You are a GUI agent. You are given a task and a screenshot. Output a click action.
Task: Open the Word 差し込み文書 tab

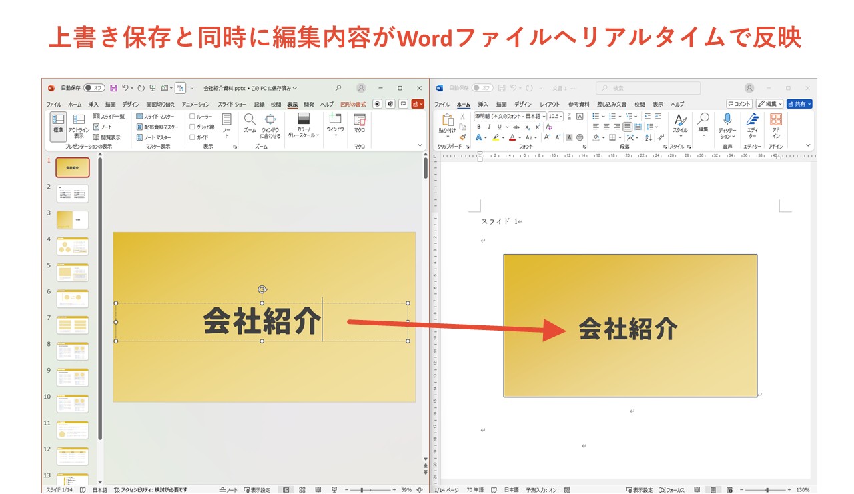point(612,105)
